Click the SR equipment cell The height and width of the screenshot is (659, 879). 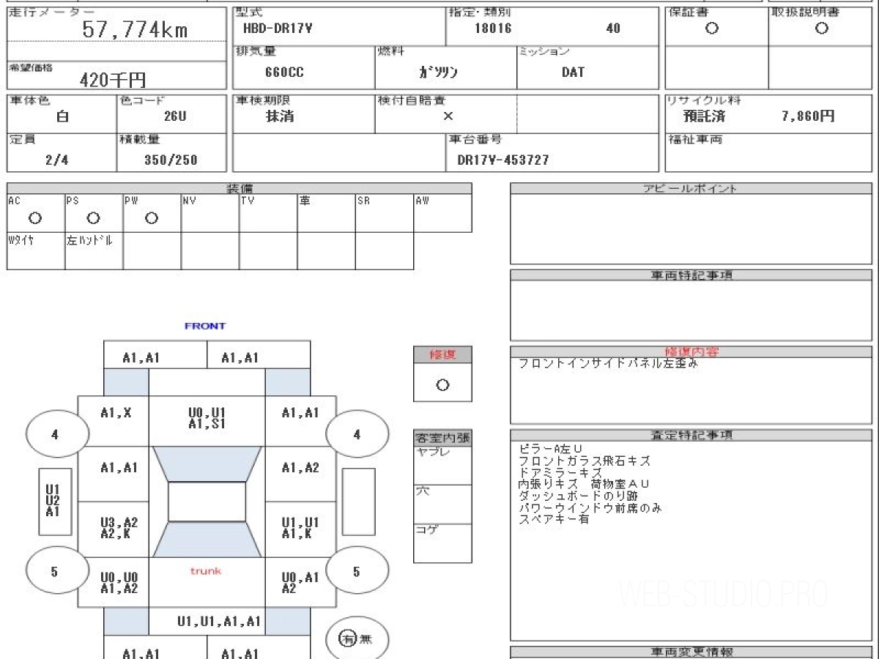point(385,213)
